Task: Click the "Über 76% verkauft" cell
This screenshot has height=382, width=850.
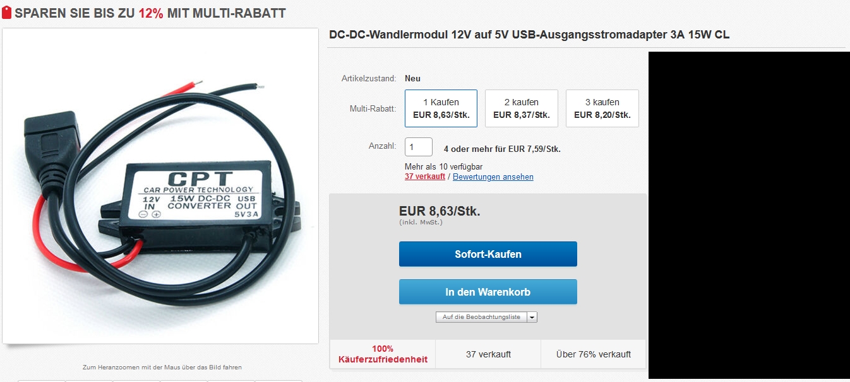Action: pos(594,354)
